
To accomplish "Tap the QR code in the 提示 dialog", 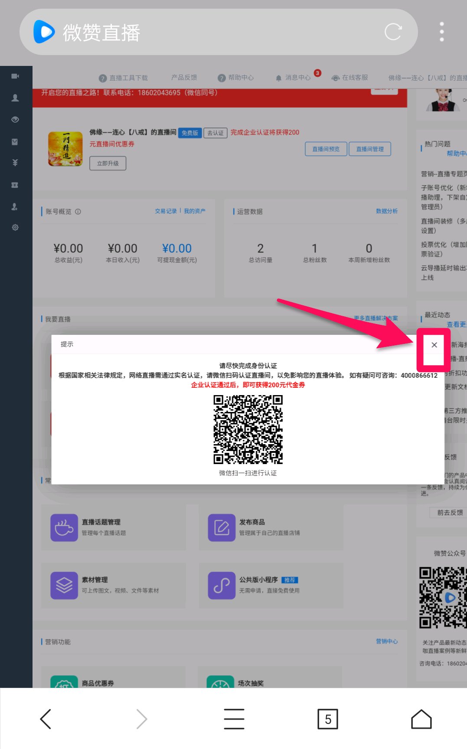I will [248, 429].
